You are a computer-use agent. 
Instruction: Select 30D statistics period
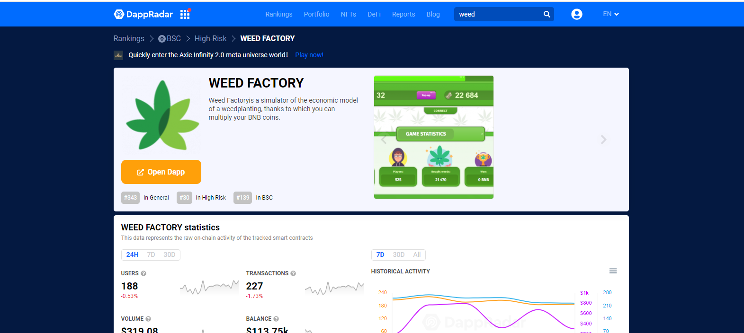(x=170, y=255)
